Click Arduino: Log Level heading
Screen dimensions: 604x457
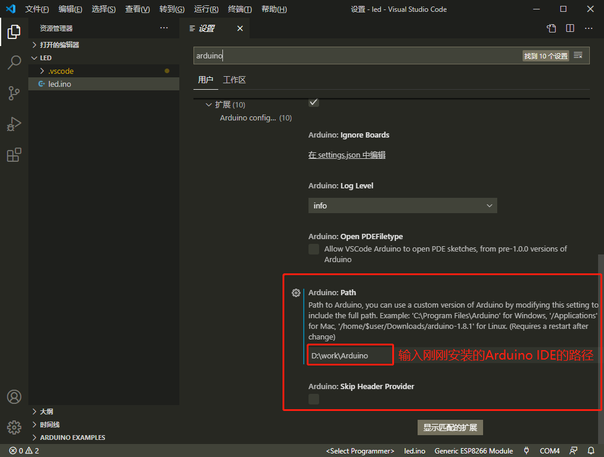pyautogui.click(x=340, y=185)
